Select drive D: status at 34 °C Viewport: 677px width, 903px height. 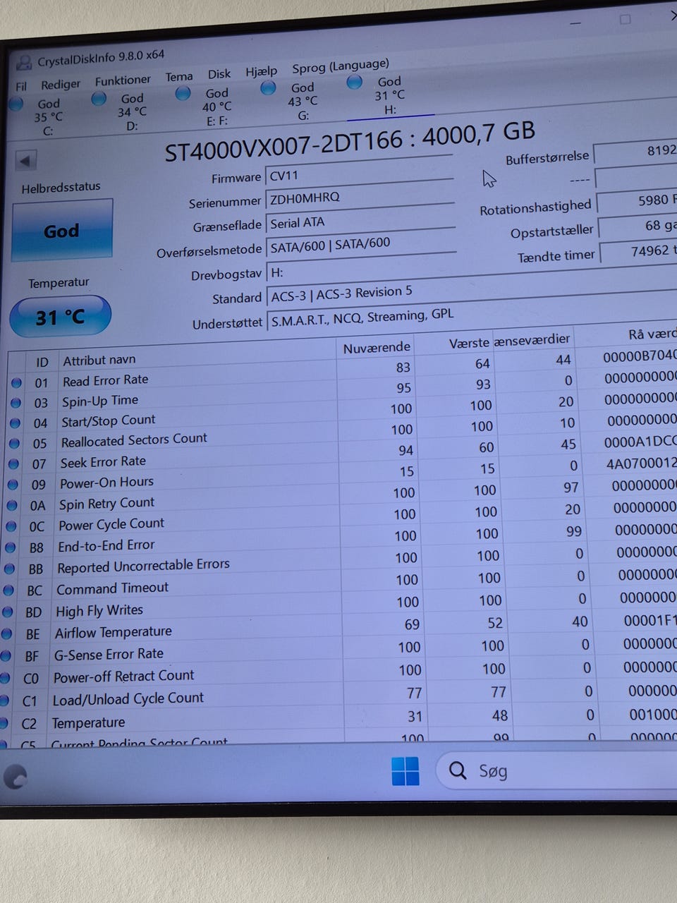[132, 112]
